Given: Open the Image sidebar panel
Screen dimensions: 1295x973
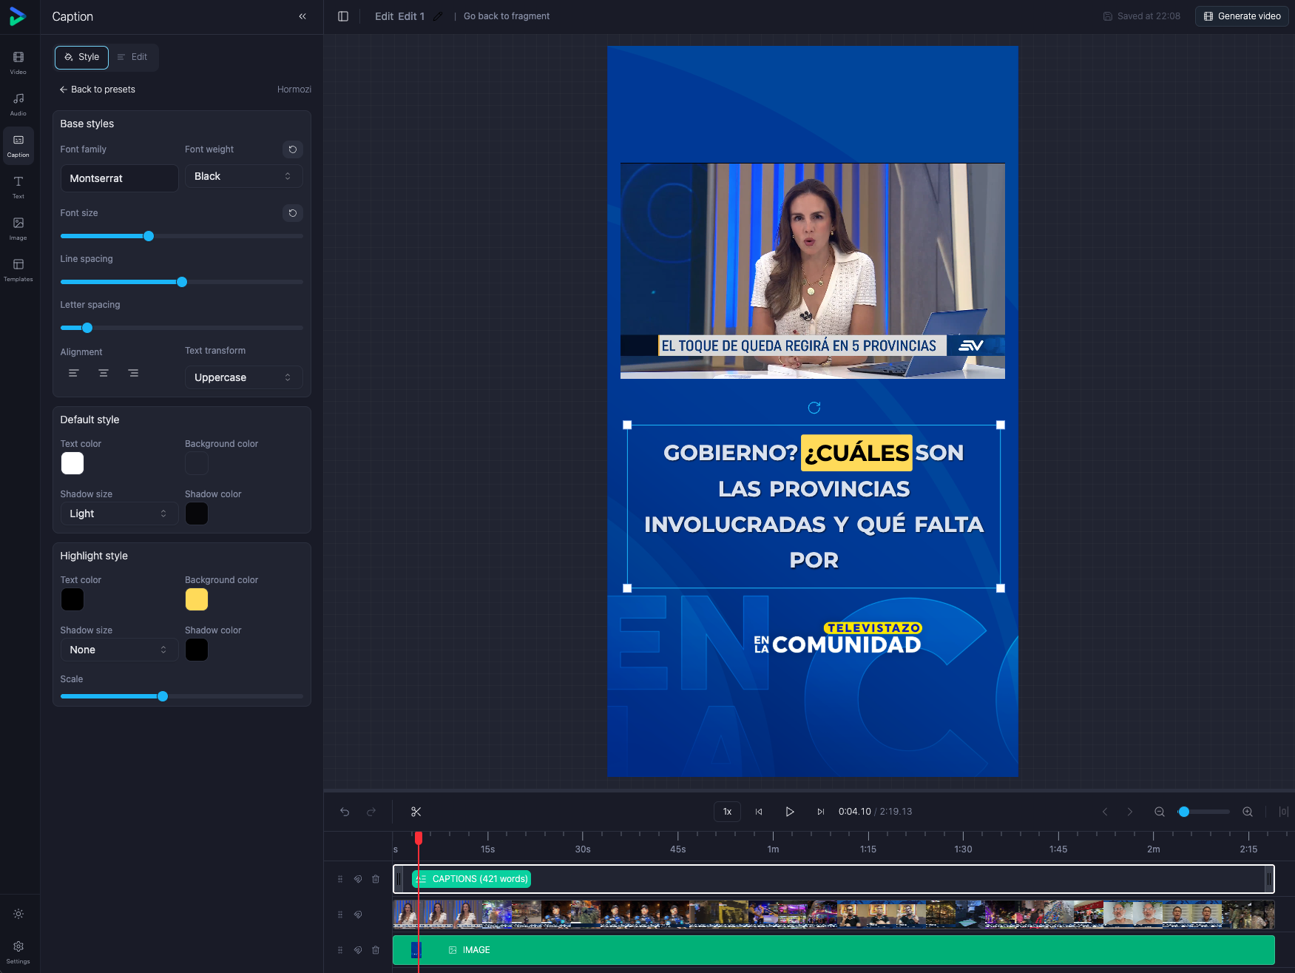Looking at the screenshot, I should [x=18, y=228].
